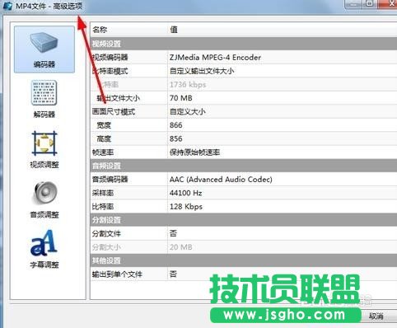Select the 高度 row label
Viewport: 397px width, 328px height.
(104, 138)
